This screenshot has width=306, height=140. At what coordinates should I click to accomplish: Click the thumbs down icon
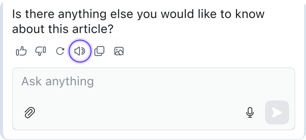pos(41,52)
